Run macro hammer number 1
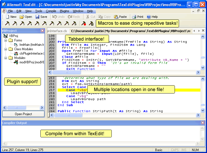The height and width of the screenshot is (153, 207). pyautogui.click(x=7, y=23)
